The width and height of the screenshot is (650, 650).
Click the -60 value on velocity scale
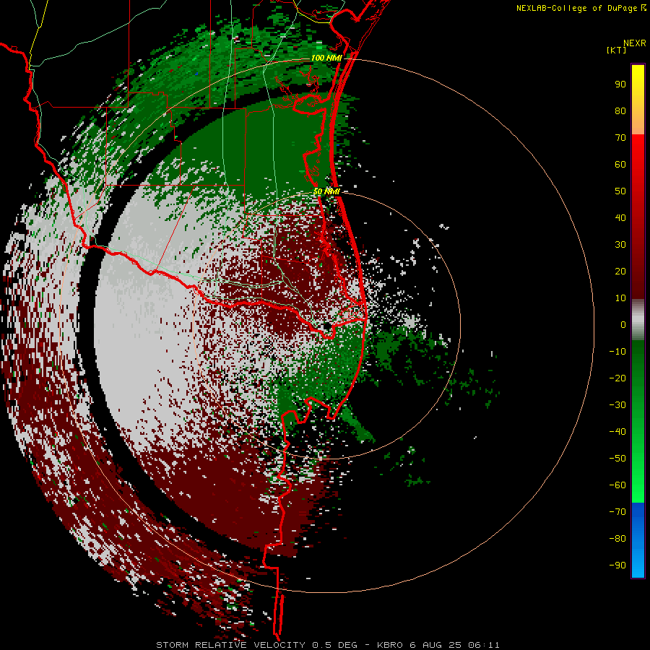tap(617, 485)
